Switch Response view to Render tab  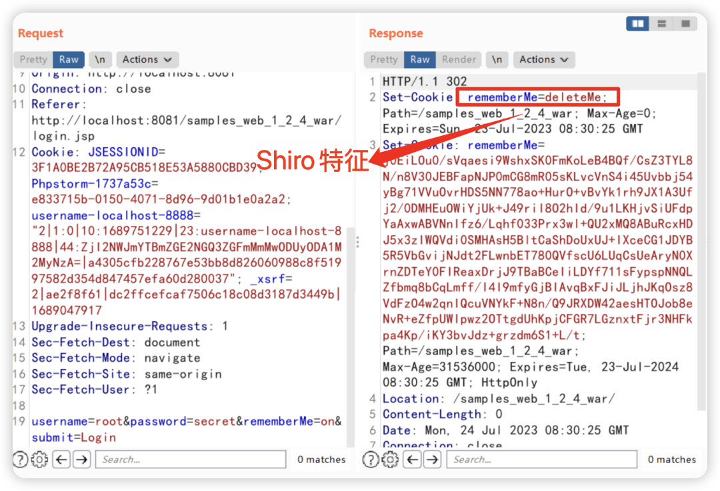[459, 59]
